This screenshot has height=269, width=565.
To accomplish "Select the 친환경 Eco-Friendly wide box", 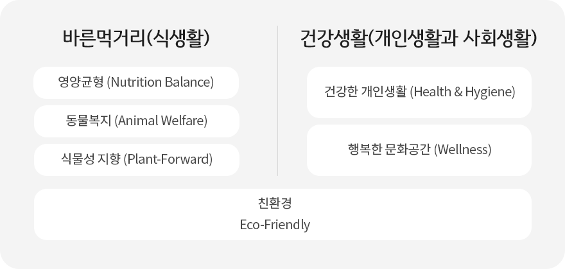I will click(x=282, y=214).
